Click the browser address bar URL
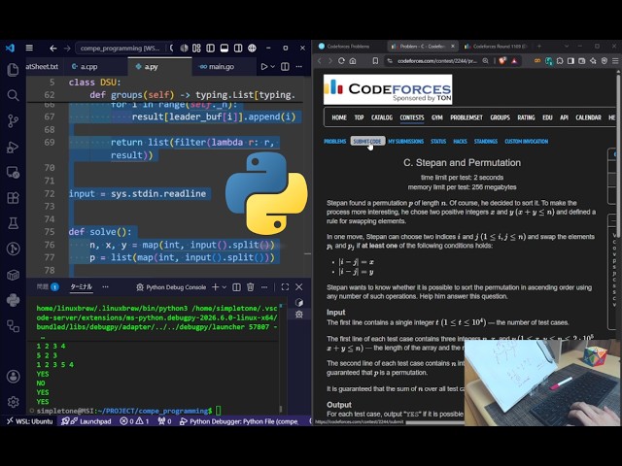 tap(437, 60)
